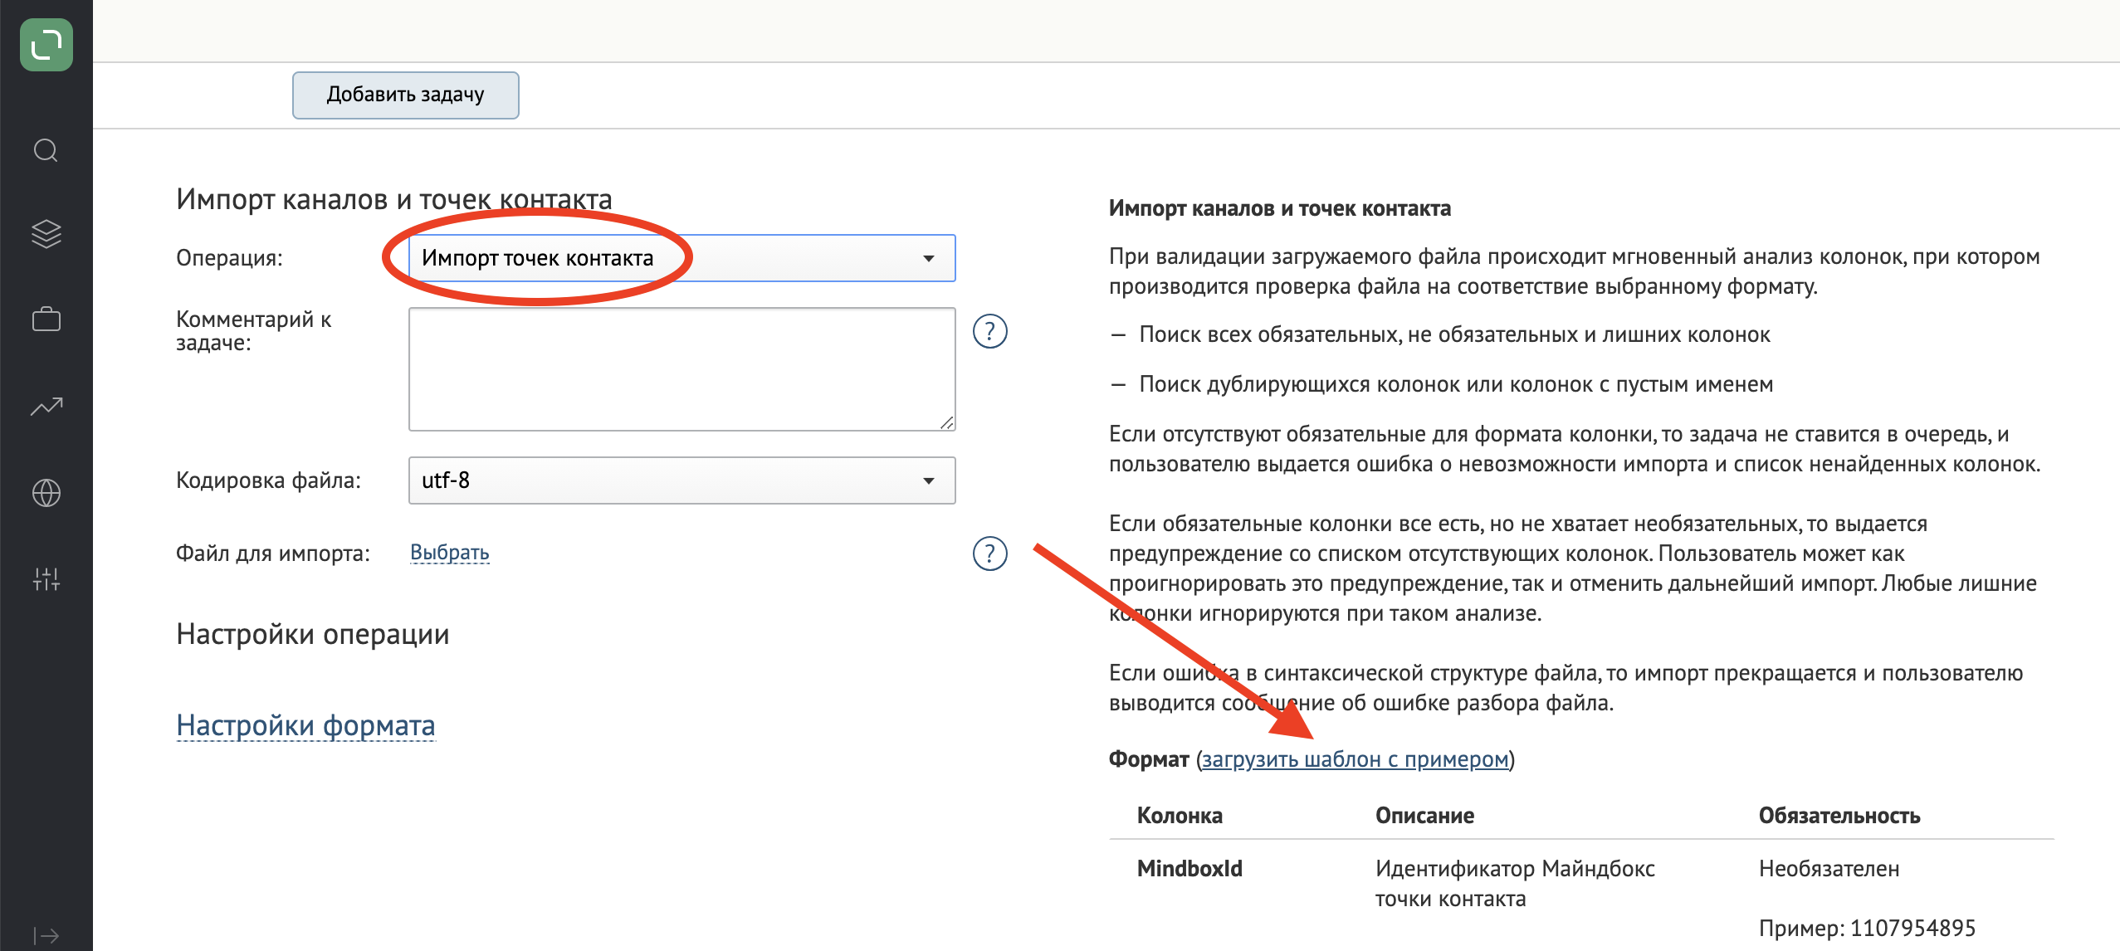The image size is (2120, 951).
Task: Open the Кодировка файла utf-8 dropdown
Action: pos(681,480)
